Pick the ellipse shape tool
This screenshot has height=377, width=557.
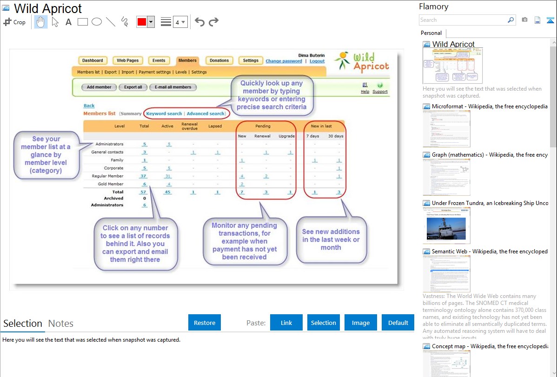pos(97,22)
